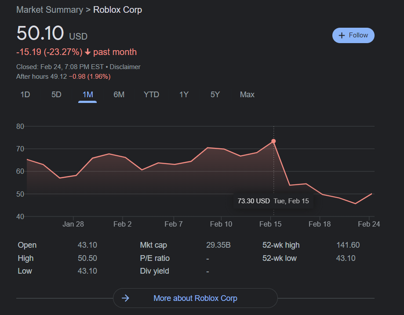Click the Follow button
The height and width of the screenshot is (315, 404).
pos(353,35)
